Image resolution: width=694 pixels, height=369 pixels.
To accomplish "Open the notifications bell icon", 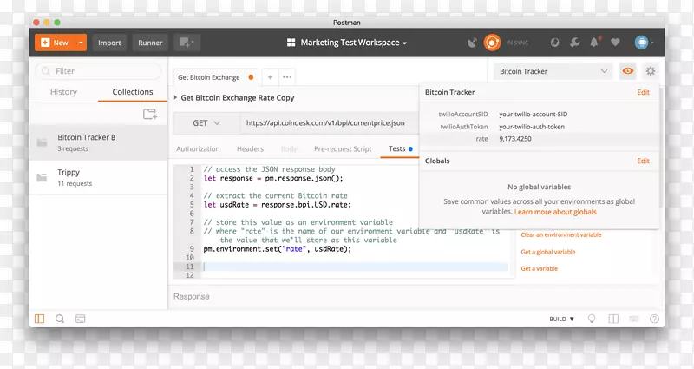I will tap(595, 42).
